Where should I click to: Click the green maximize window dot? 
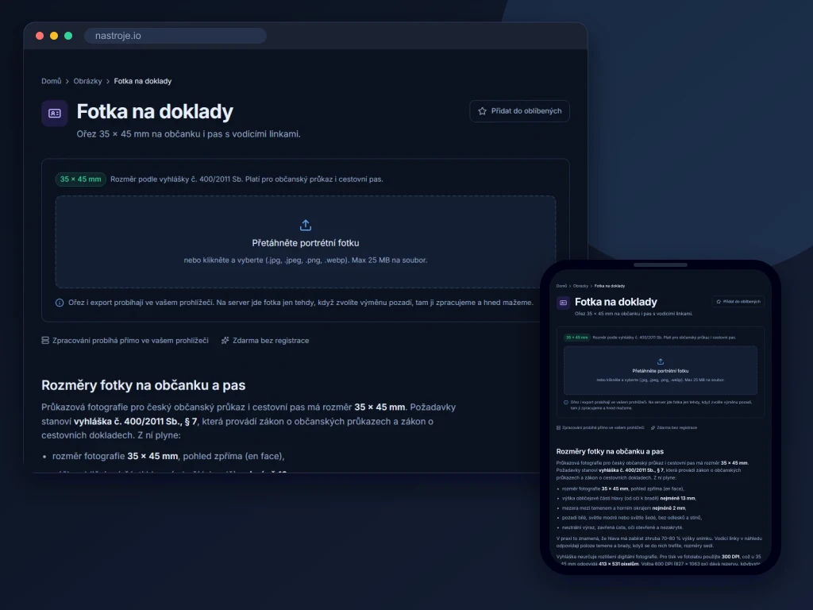coord(68,36)
